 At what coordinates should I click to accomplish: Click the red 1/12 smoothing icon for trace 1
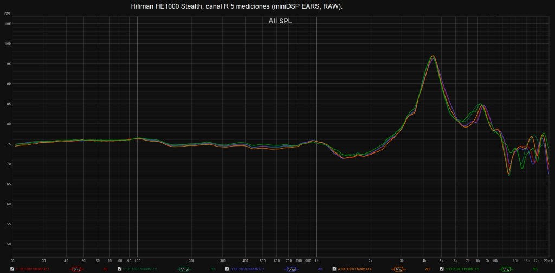click(76, 269)
